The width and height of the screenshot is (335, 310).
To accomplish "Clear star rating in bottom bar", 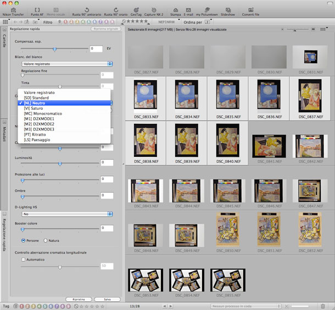I will [x=76, y=306].
